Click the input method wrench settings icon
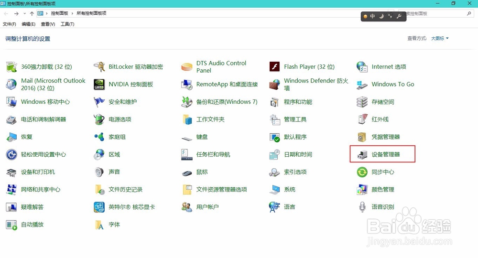Image resolution: width=478 pixels, height=258 pixels. (399, 16)
